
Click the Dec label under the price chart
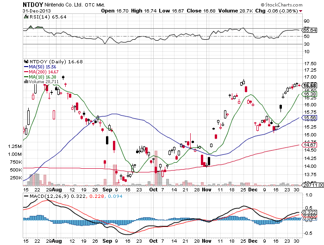[253, 190]
